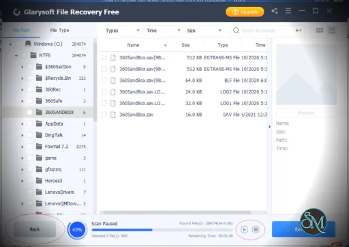Viewport: 349px width, 247px height.
Task: Click the Back button
Action: (x=35, y=229)
